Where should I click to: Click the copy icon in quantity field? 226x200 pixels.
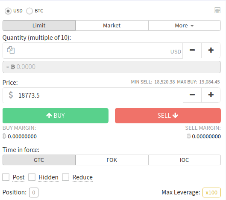(x=11, y=50)
